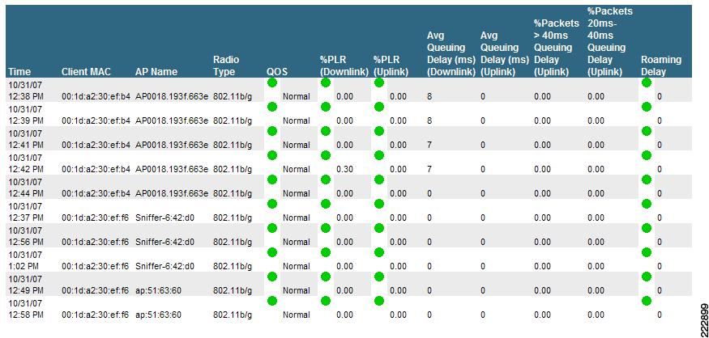Viewport: 709px width, 338px height.
Task: Click %PLR Downlink dot in 12:41 PM row
Action: coord(326,131)
